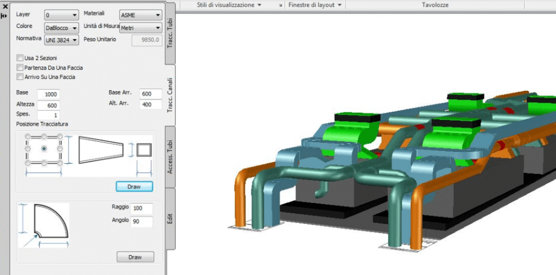The height and width of the screenshot is (275, 556).
Task: Click the square duct section preview icon
Action: point(144,150)
